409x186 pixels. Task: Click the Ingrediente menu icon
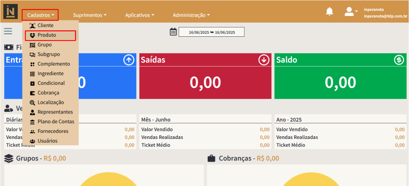pyautogui.click(x=32, y=74)
